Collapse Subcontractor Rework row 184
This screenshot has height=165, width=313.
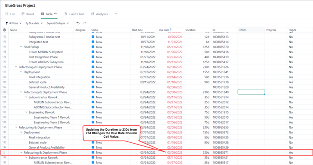click(26, 97)
